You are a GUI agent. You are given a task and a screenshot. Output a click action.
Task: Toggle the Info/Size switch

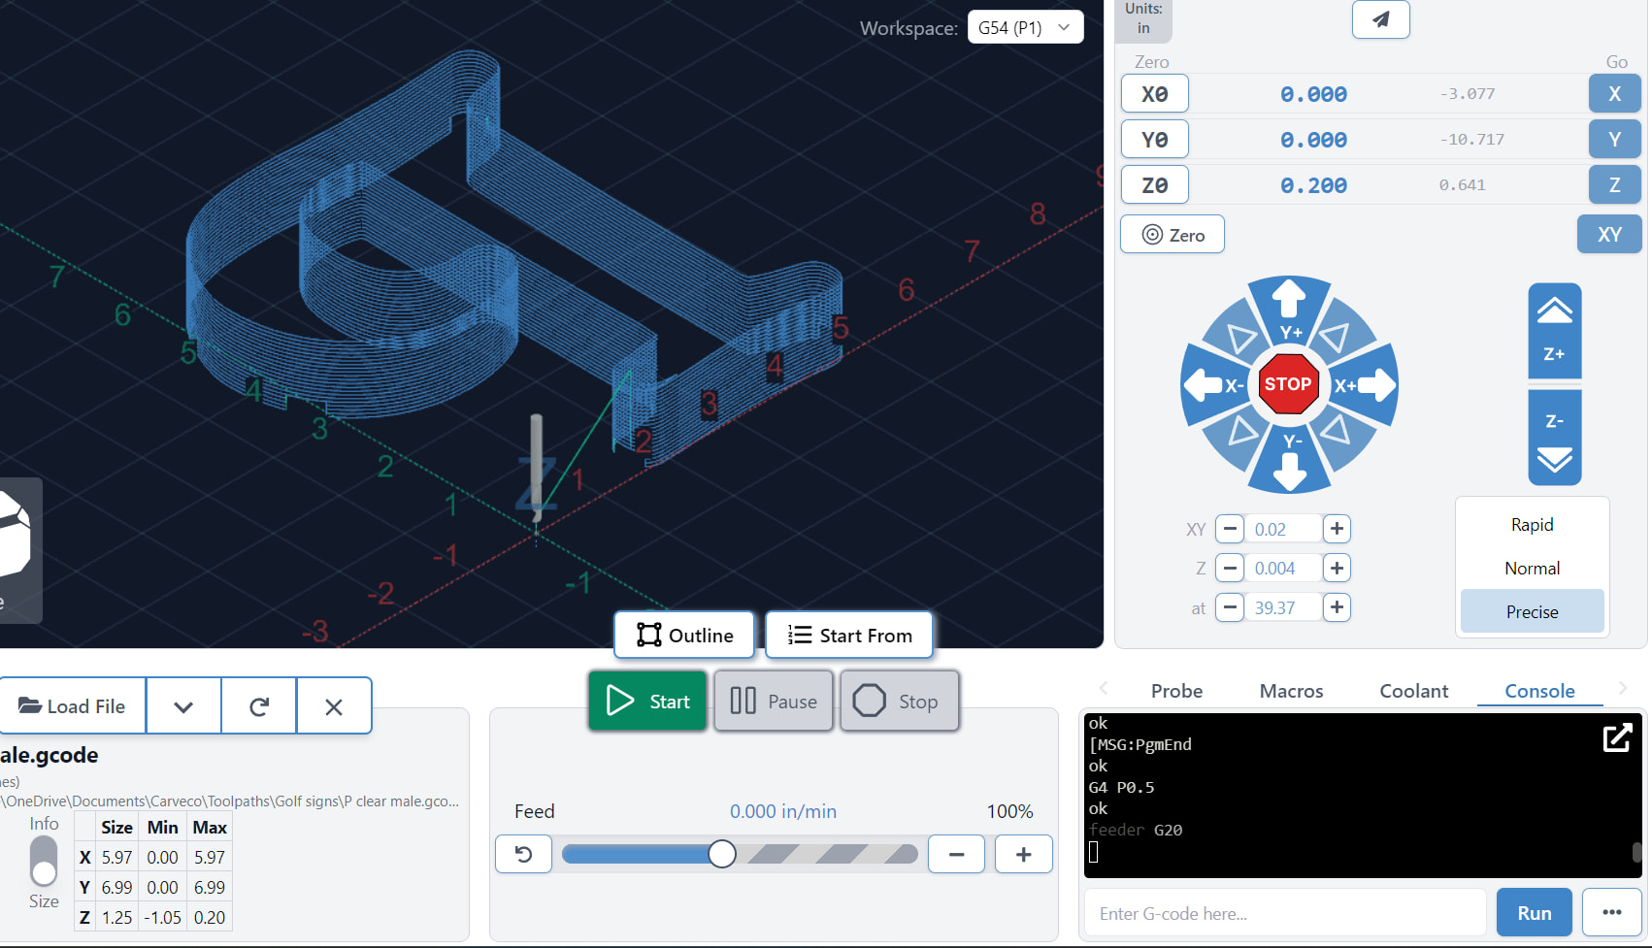coord(44,862)
